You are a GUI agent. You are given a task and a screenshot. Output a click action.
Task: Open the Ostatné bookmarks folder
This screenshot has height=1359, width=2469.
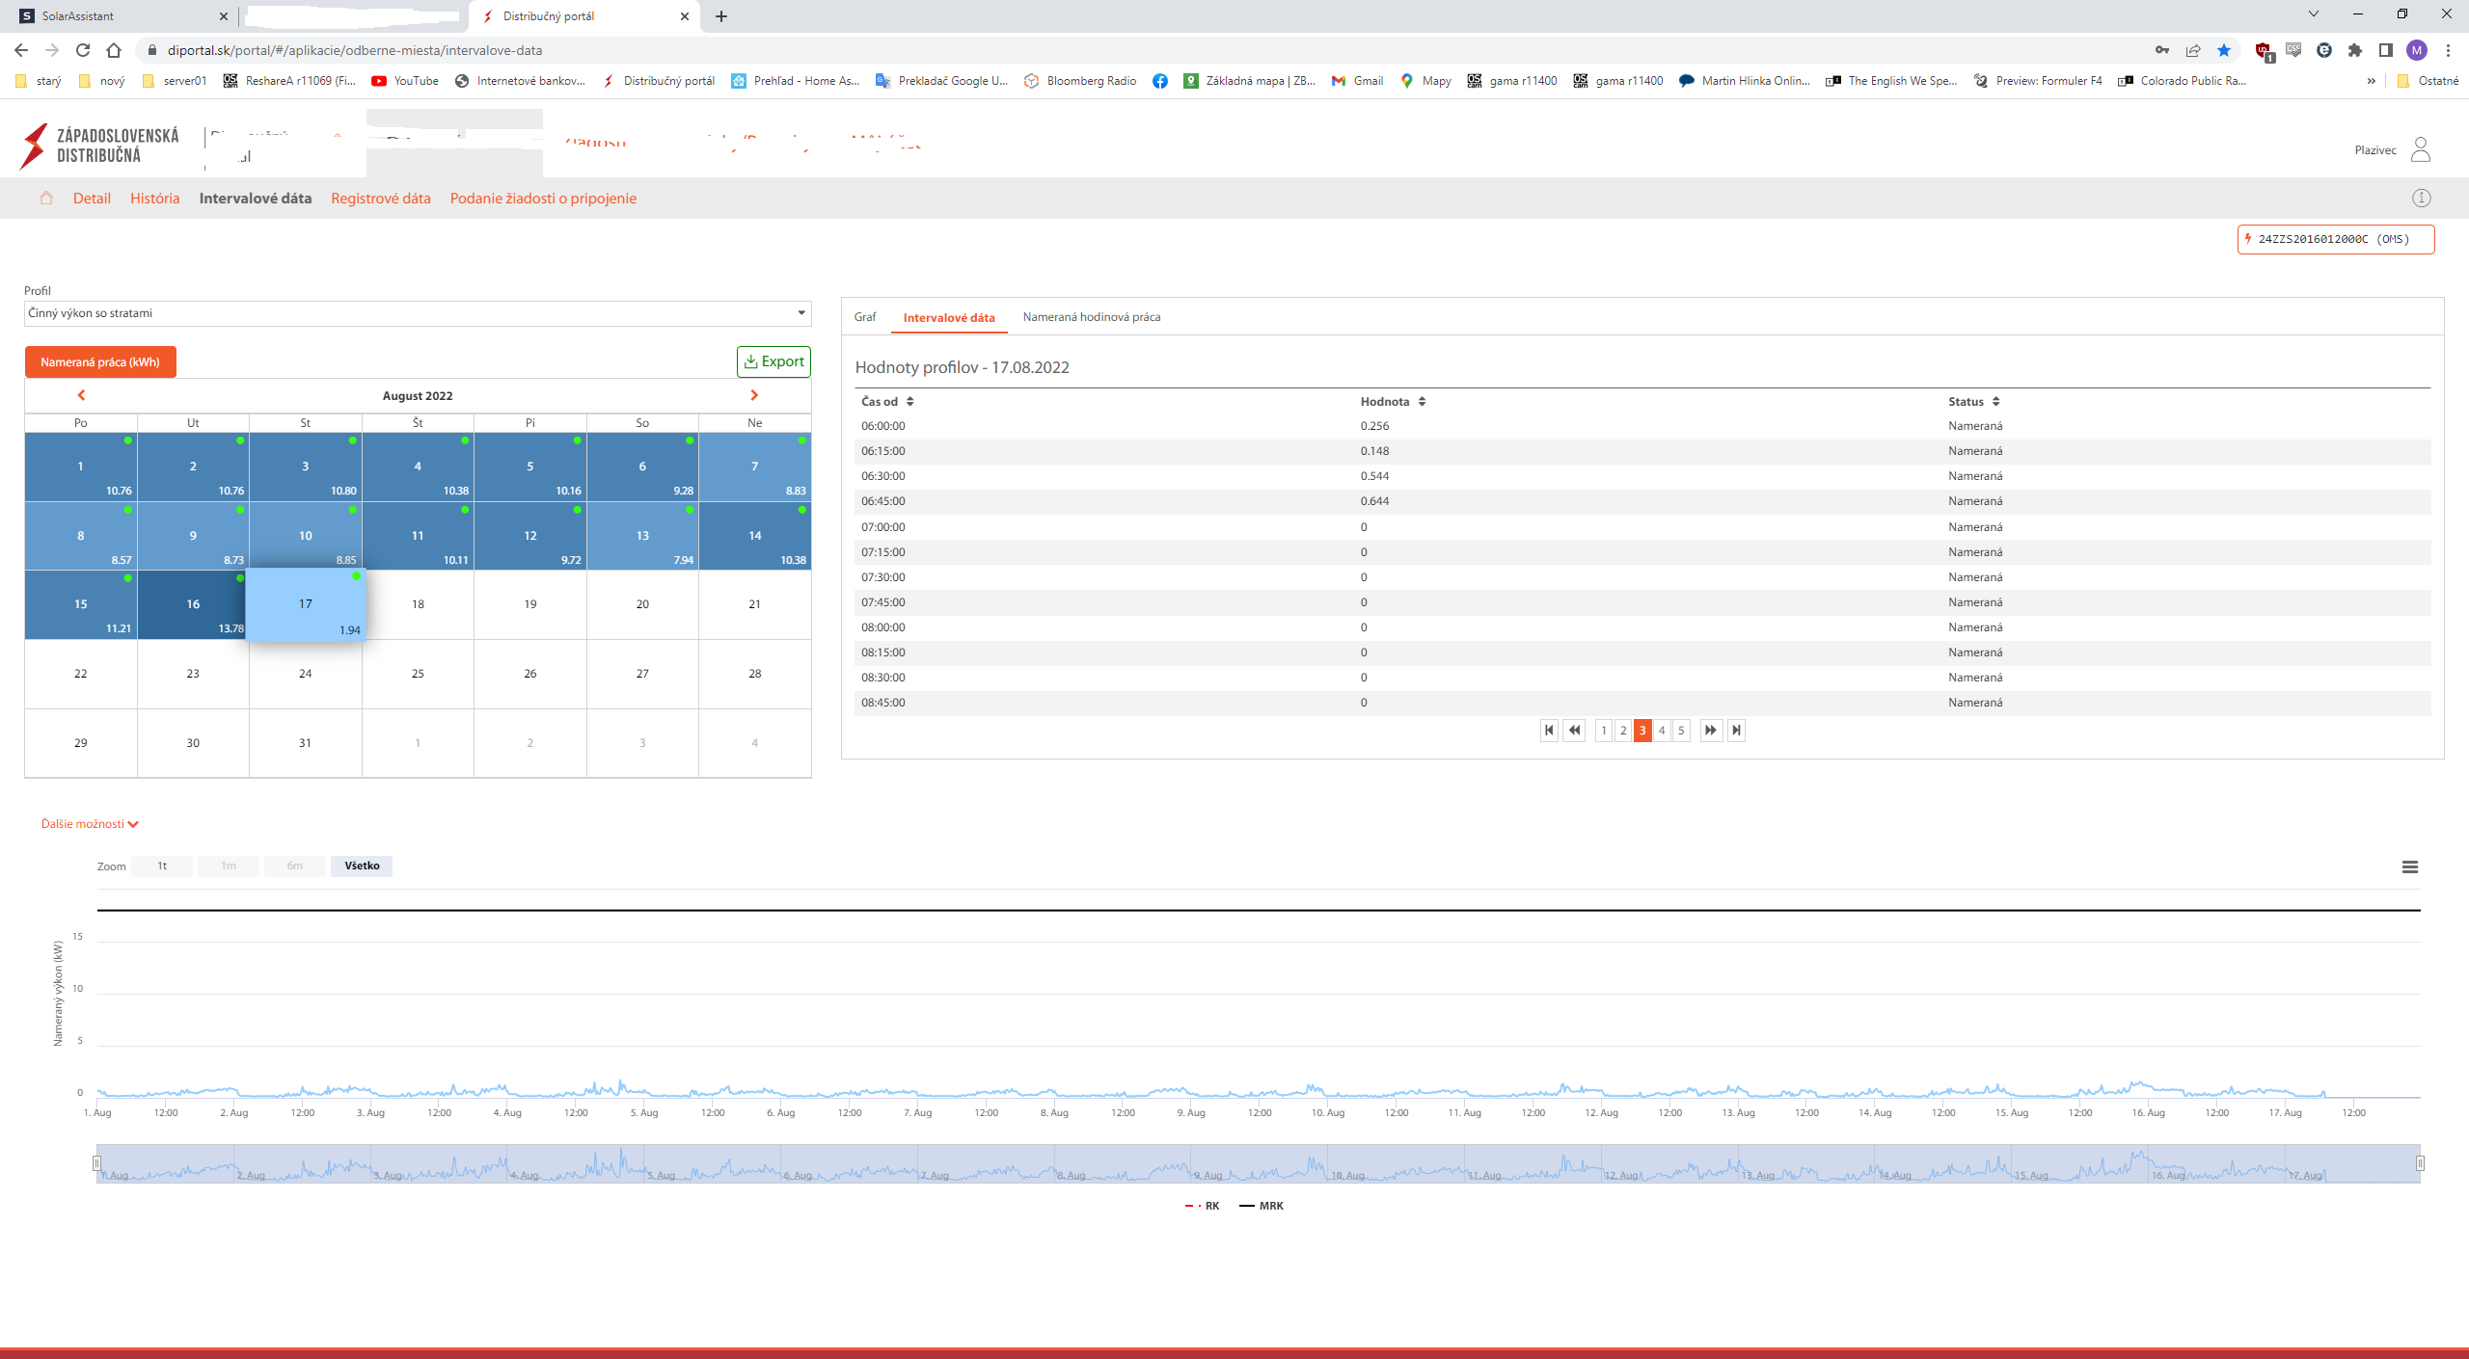coord(2428,81)
